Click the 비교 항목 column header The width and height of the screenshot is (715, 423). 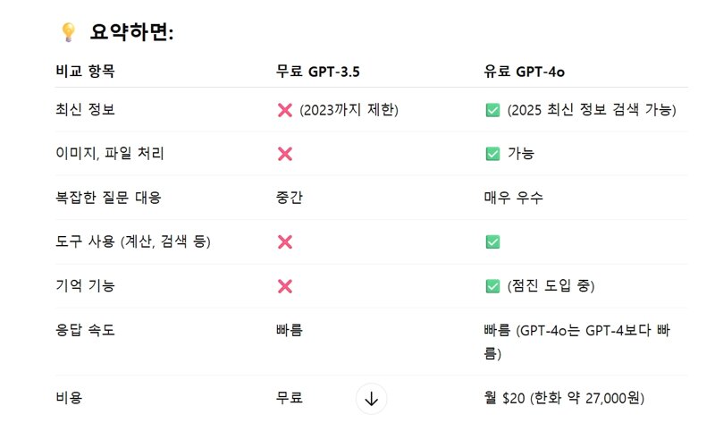tap(85, 72)
